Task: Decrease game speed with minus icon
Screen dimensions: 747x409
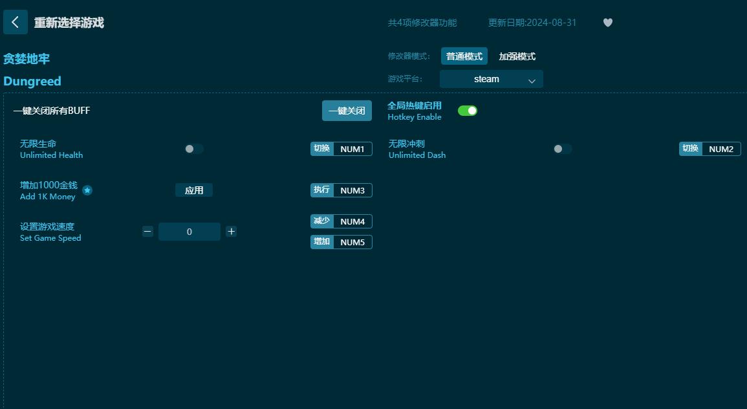Action: pos(147,232)
